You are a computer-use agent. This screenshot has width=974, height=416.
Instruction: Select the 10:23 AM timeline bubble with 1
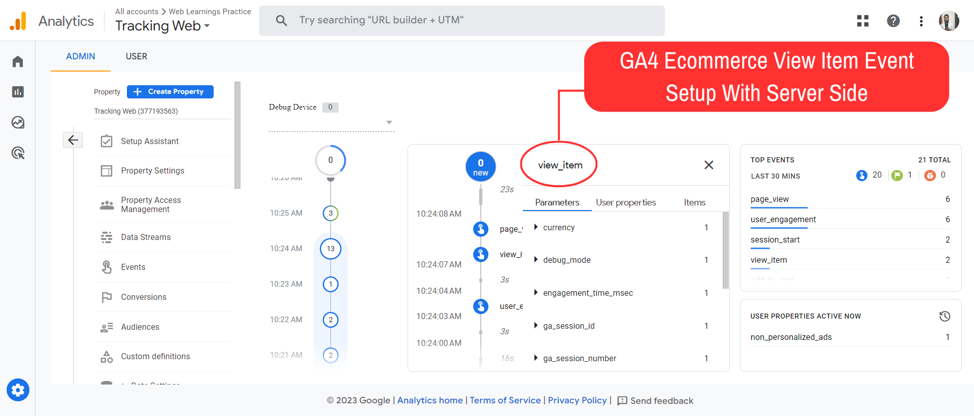[330, 284]
